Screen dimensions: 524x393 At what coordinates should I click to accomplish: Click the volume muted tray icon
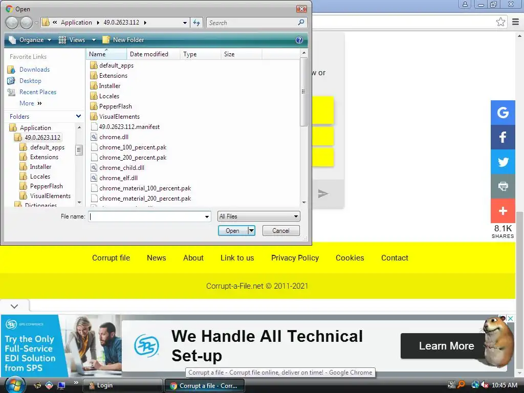click(x=484, y=385)
